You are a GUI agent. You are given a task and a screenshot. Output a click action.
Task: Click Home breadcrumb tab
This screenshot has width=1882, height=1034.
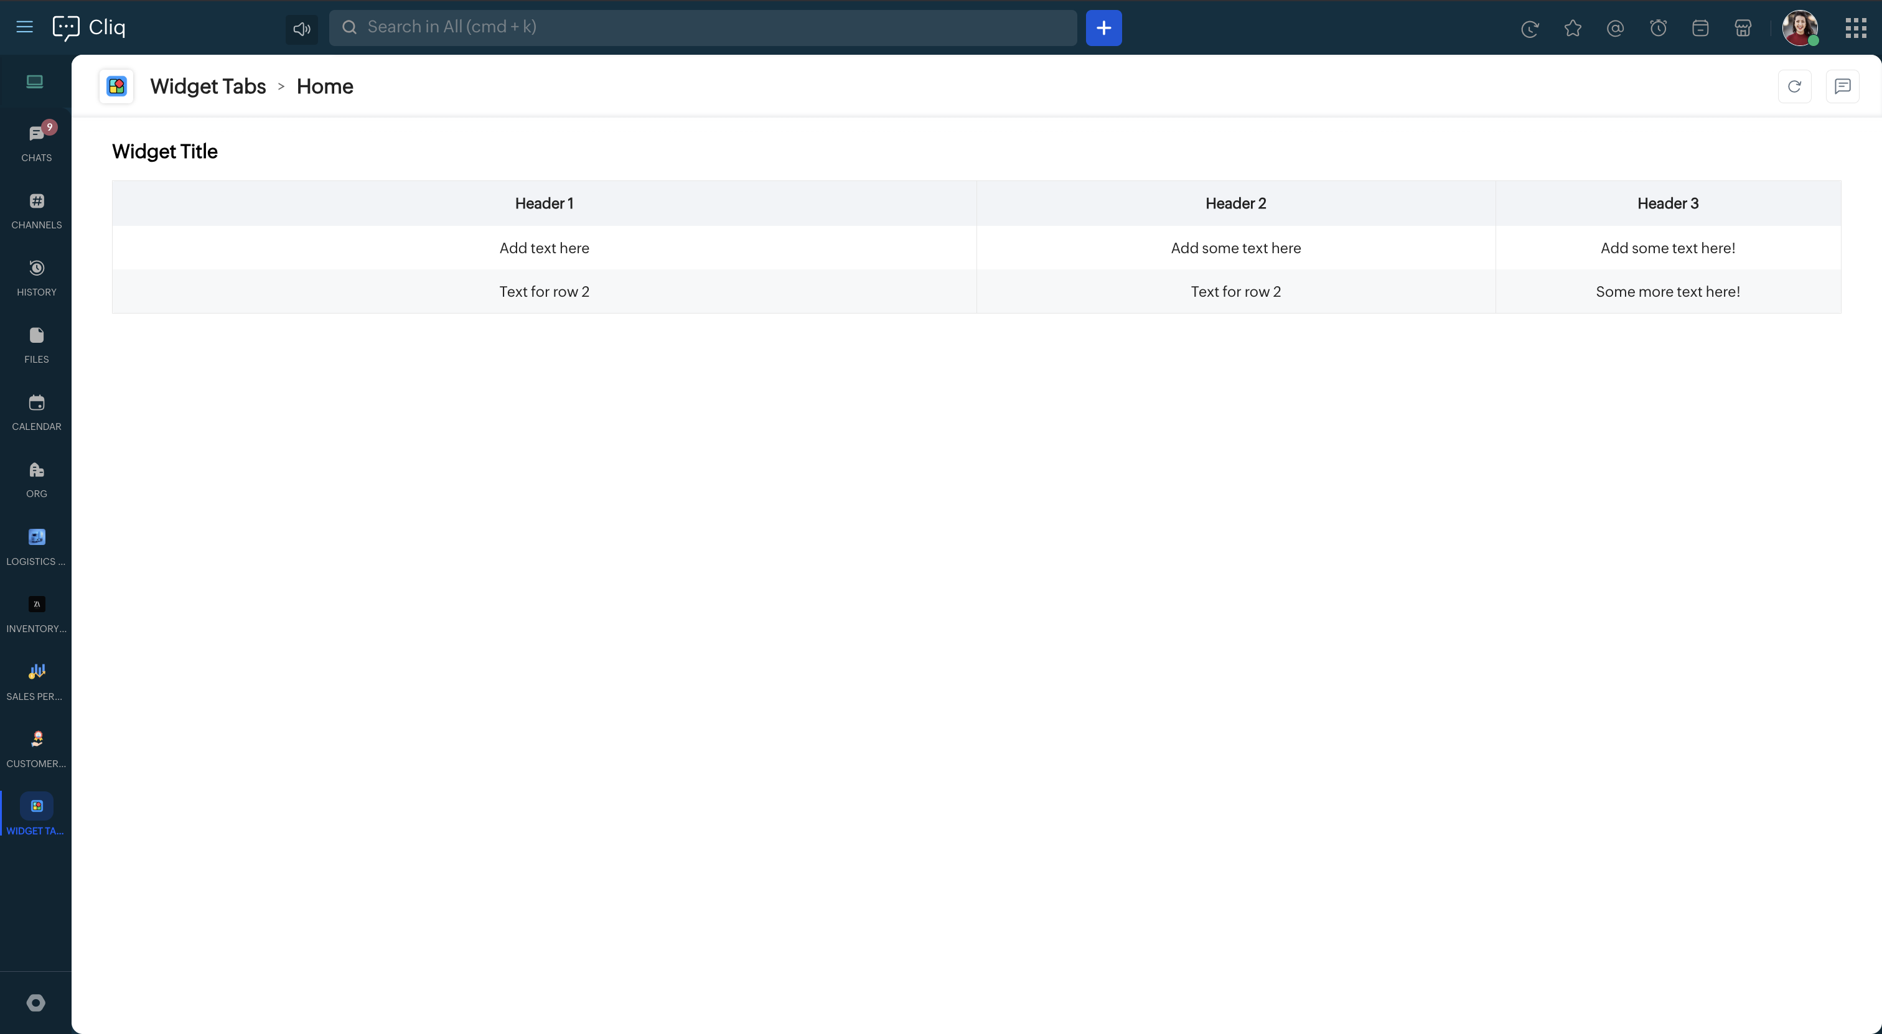tap(325, 86)
